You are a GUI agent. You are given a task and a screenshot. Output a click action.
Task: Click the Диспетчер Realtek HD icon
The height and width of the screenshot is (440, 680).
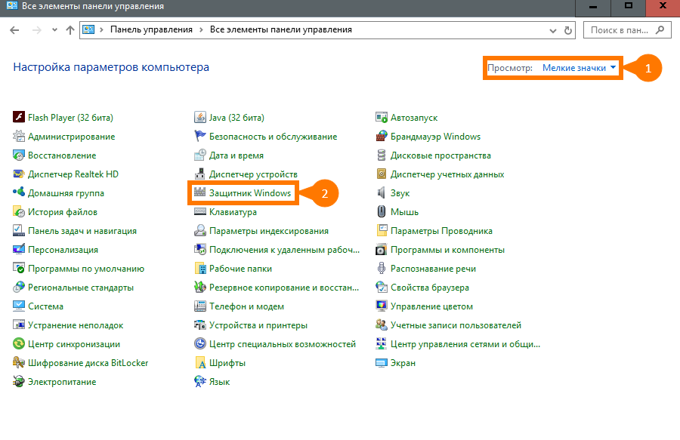pyautogui.click(x=19, y=174)
